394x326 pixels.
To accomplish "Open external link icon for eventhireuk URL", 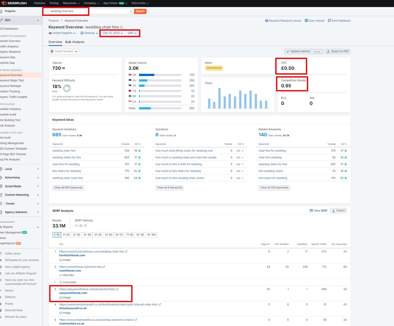I will pyautogui.click(x=104, y=267).
